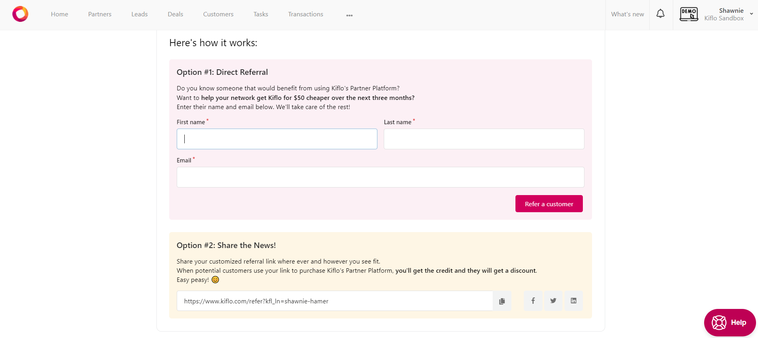This screenshot has width=758, height=338.
Task: Open the Help widget
Action: point(730,322)
